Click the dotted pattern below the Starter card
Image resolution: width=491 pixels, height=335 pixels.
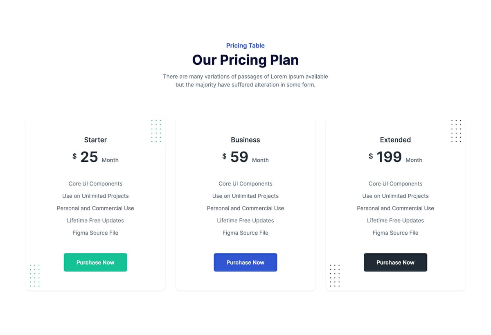tap(35, 275)
